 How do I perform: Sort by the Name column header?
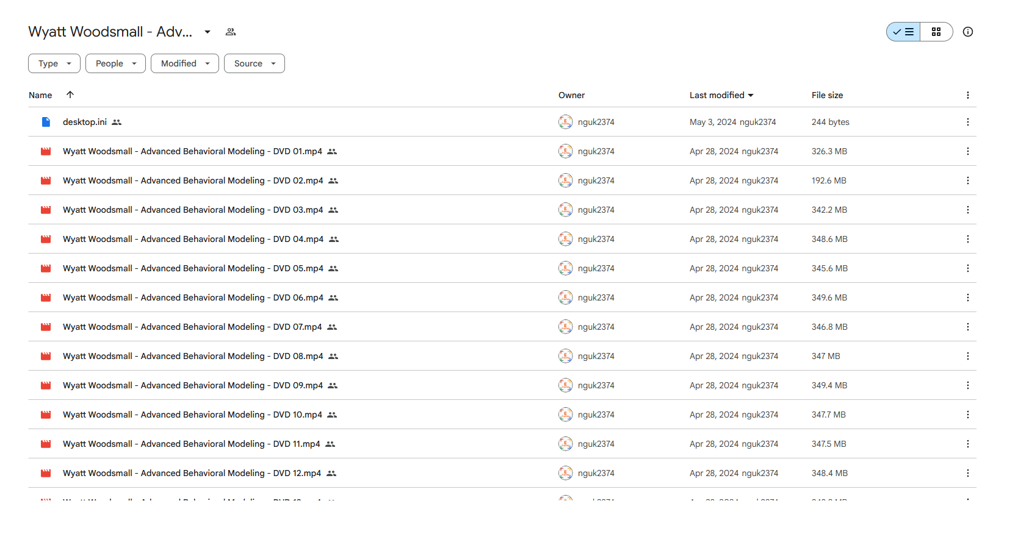[x=40, y=95]
